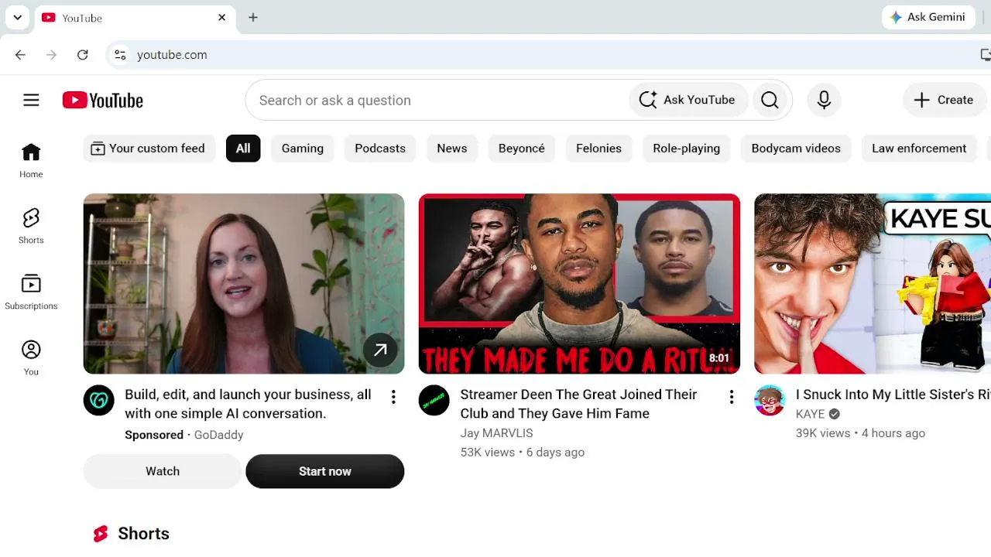Open the KAYE channel name link
This screenshot has height=557, width=991.
[x=810, y=414]
